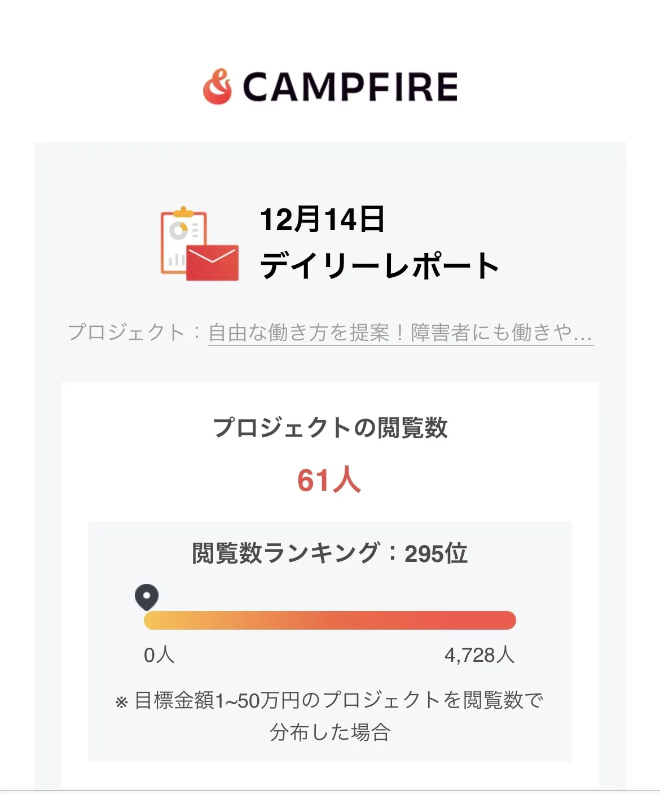Click the 閲覧数ランキング：295位 heading

click(x=330, y=553)
